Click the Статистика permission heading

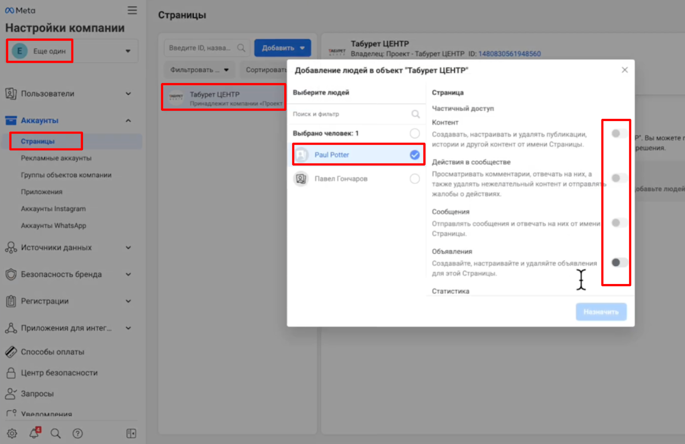click(450, 291)
